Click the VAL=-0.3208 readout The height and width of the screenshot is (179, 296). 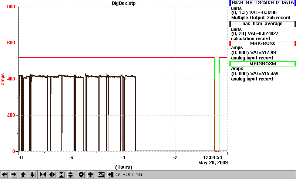point(263,13)
